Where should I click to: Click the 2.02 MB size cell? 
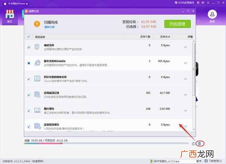[165, 109]
